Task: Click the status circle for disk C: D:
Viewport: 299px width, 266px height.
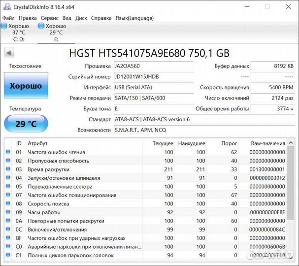Action: [4, 26]
